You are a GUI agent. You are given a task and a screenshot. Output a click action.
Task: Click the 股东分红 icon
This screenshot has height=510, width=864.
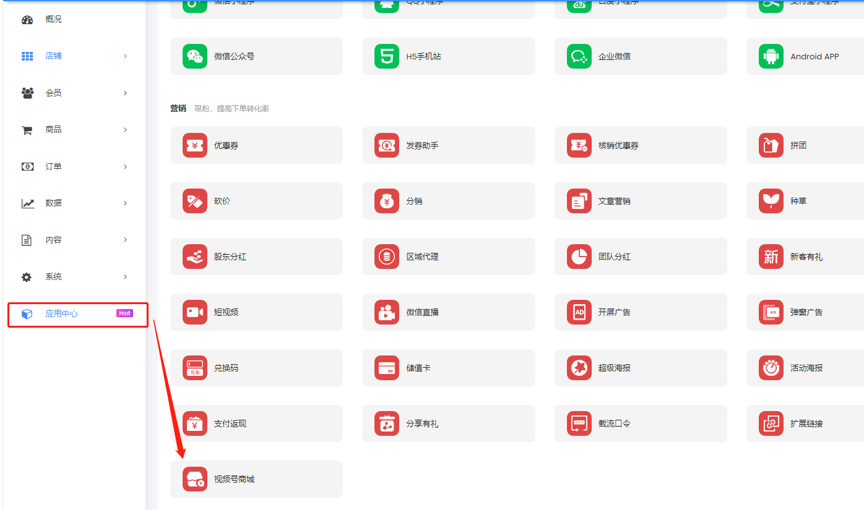coord(195,257)
